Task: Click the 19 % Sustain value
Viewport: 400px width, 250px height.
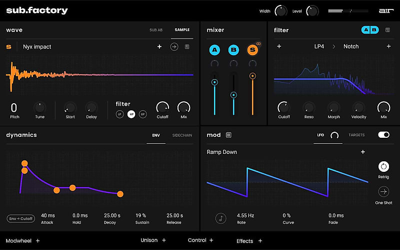Action: click(141, 215)
